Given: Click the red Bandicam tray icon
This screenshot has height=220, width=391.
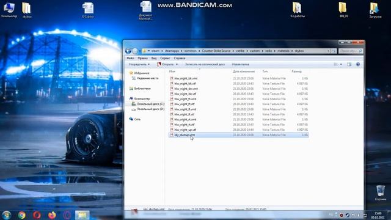Looking at the screenshot, I should pos(342,215).
